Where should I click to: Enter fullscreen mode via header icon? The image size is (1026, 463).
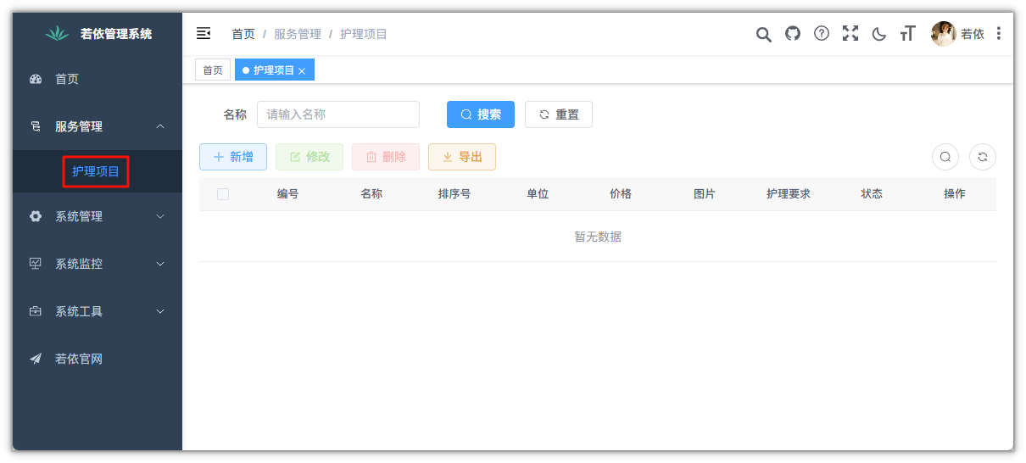pyautogui.click(x=850, y=33)
